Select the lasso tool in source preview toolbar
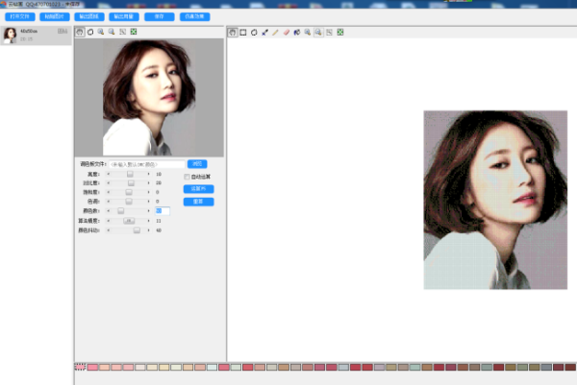 click(90, 32)
